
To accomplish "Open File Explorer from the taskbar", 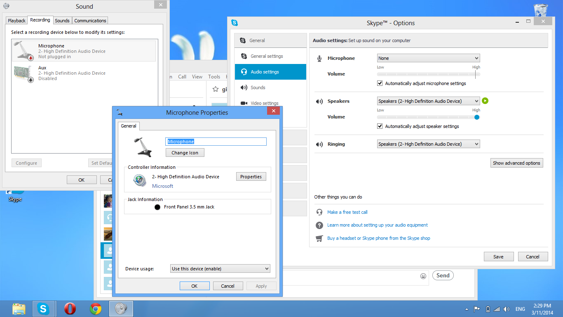I will click(19, 309).
